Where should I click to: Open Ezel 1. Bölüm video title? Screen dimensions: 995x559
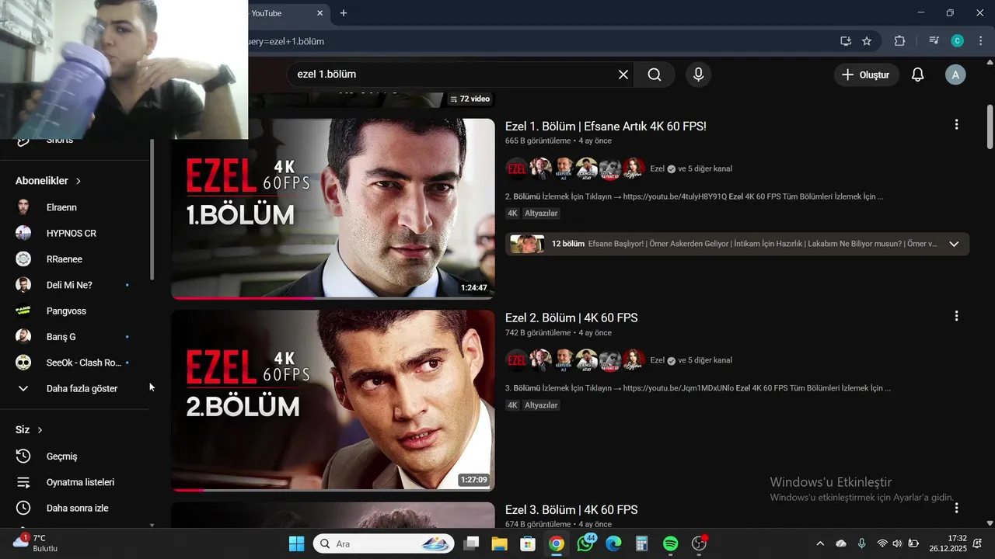[x=606, y=126]
